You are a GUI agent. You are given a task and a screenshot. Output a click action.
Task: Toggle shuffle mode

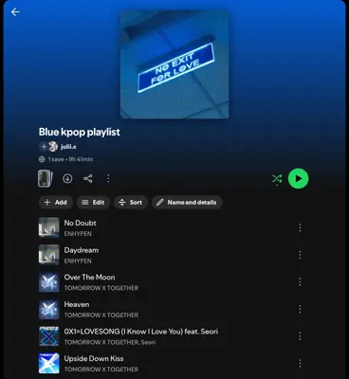click(277, 179)
